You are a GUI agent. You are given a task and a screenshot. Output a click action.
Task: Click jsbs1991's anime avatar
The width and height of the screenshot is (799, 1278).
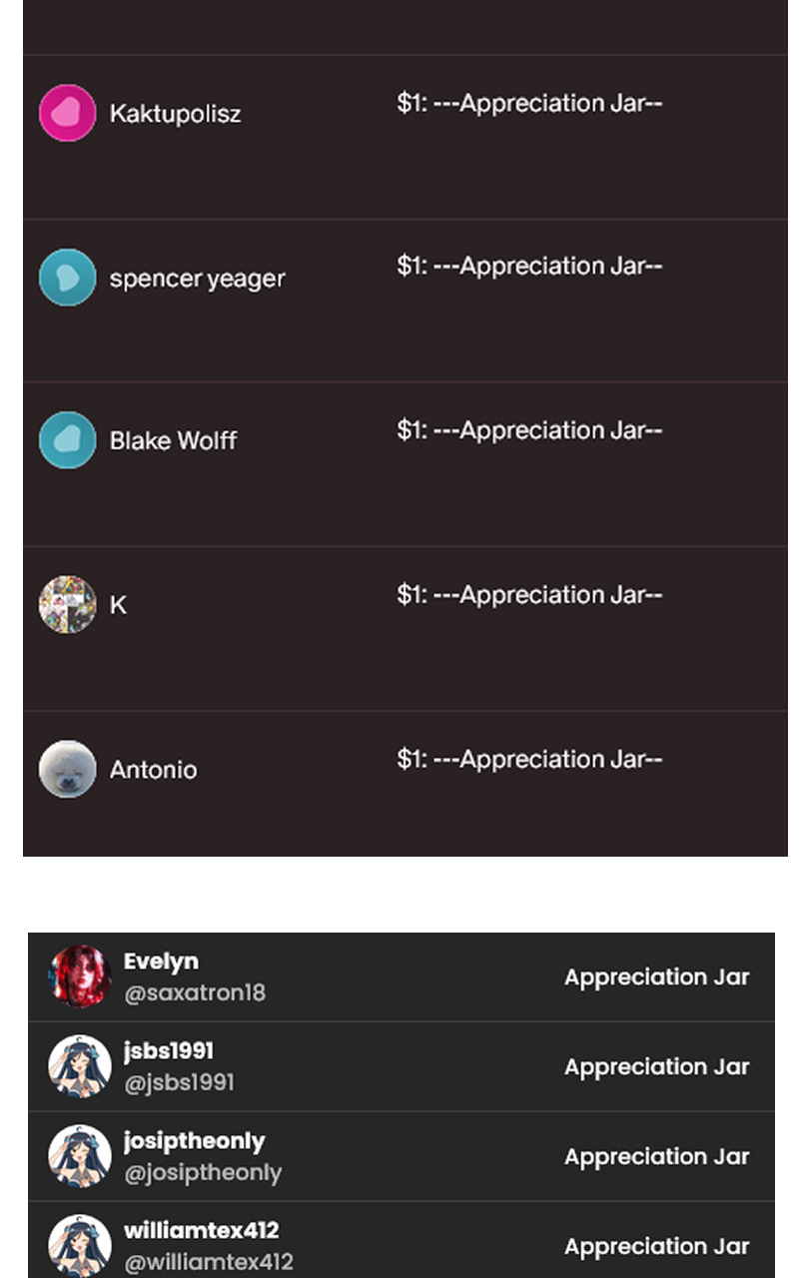(x=80, y=1066)
